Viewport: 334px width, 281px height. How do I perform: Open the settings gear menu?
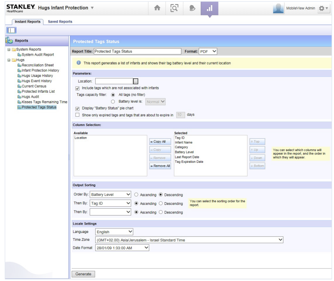point(324,8)
